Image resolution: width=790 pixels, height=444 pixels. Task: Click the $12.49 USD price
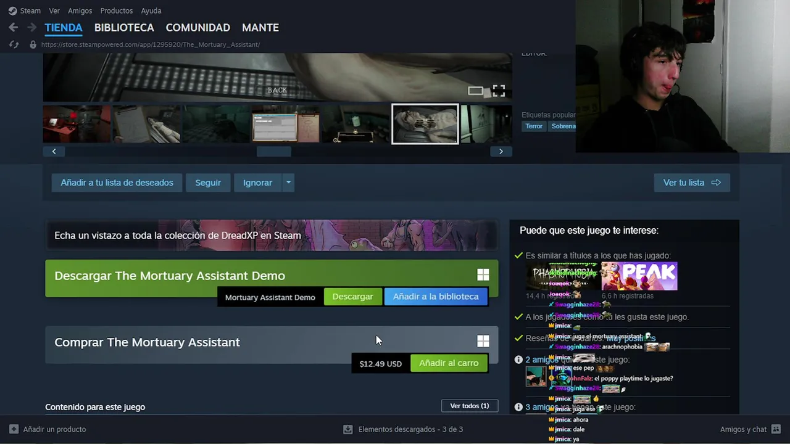(x=380, y=364)
